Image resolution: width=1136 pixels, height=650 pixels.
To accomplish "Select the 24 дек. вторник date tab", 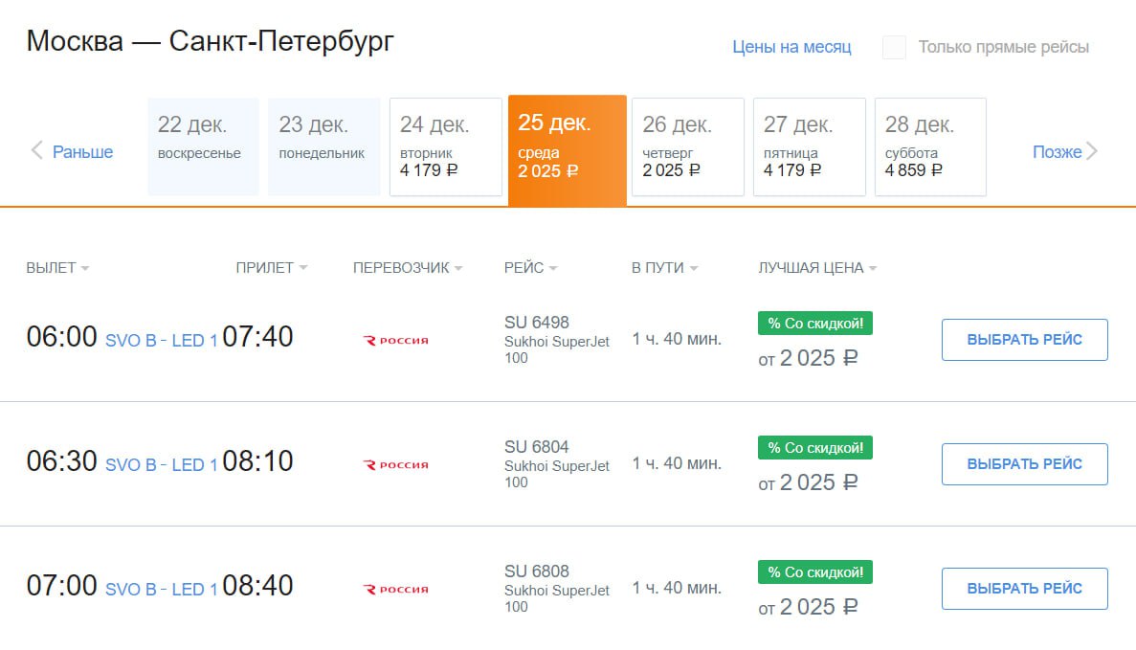I will pos(445,146).
